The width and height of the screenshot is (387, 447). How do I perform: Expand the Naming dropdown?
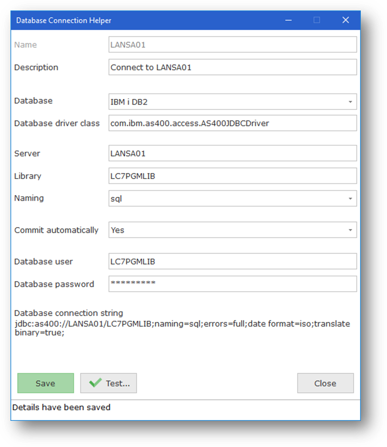click(350, 199)
